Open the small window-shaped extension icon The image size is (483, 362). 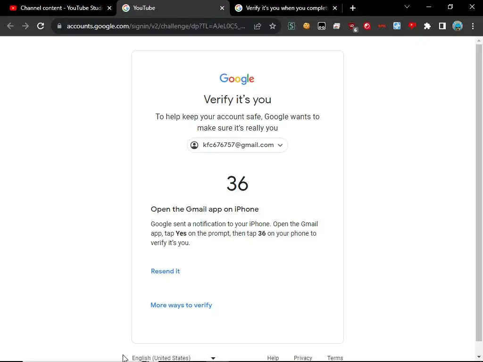[337, 26]
